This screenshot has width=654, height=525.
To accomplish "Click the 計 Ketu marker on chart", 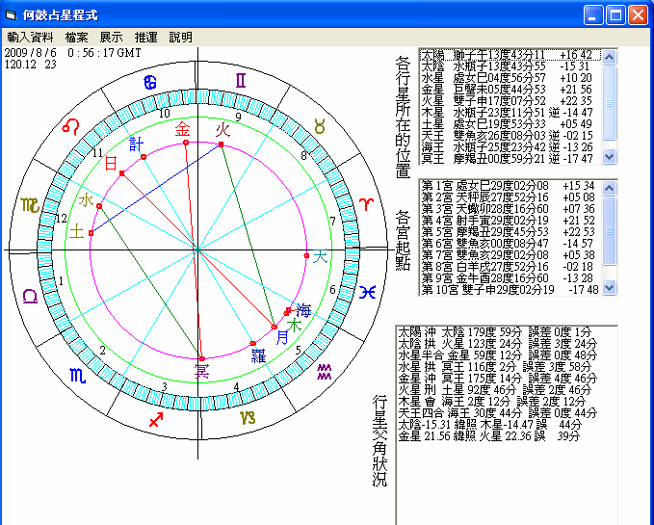I will [137, 144].
